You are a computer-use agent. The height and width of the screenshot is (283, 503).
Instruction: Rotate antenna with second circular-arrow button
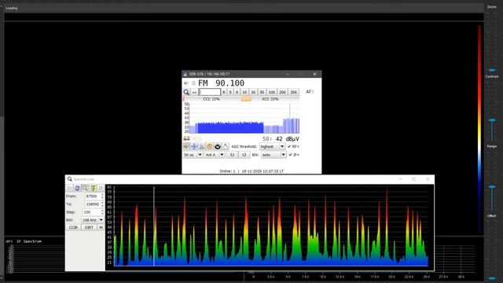pyautogui.click(x=244, y=155)
